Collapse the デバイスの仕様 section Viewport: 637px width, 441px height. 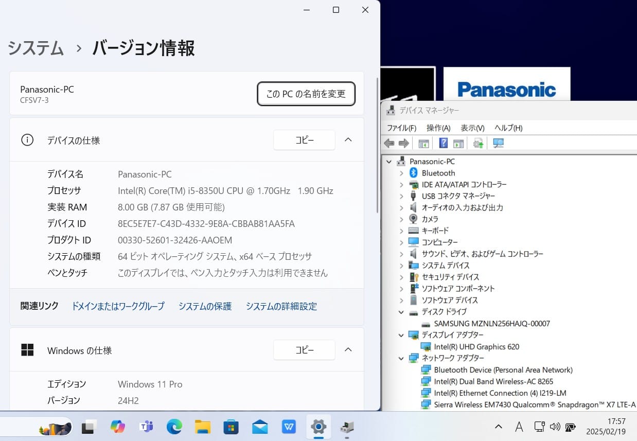click(x=348, y=140)
